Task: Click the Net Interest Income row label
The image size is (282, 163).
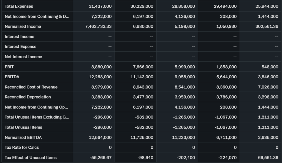Action: (x=23, y=57)
